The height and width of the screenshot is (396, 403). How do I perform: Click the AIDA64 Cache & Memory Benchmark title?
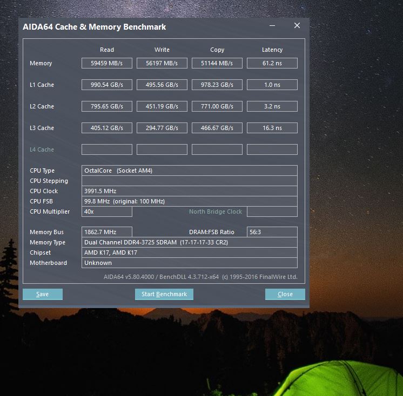point(95,27)
